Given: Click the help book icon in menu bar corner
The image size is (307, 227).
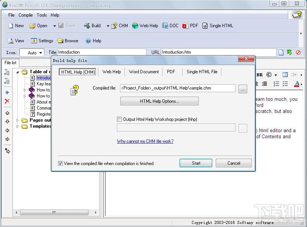Looking at the screenshot, I should click(x=297, y=15).
